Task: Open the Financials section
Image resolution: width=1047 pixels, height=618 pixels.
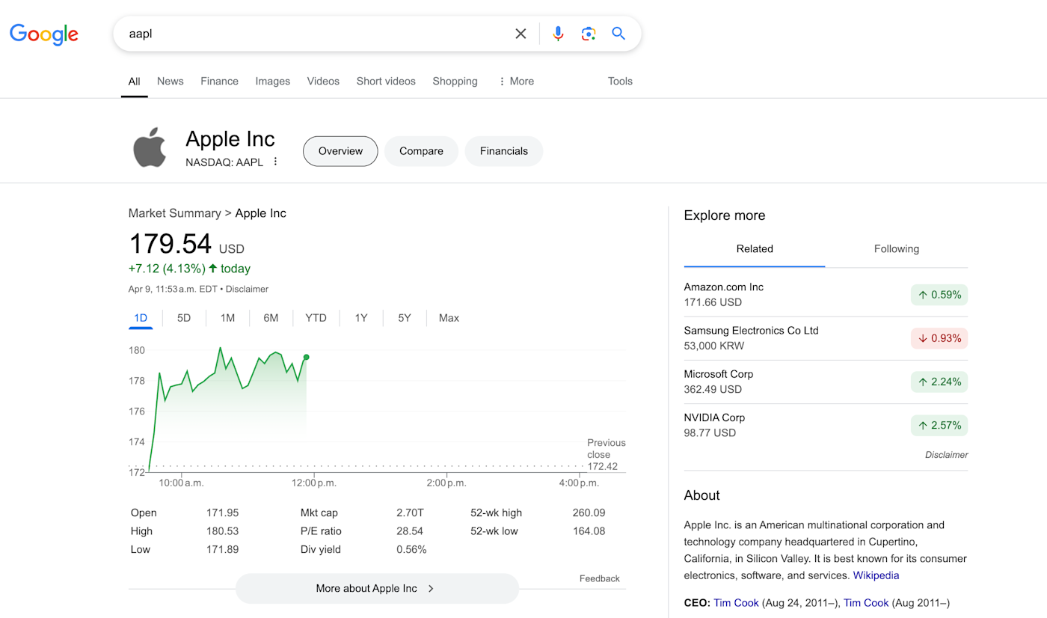Action: (504, 151)
